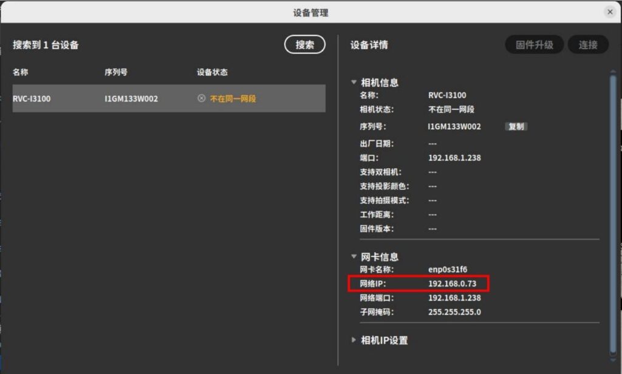Click the 子网掩码 value 255.255.255.0
The image size is (622, 374).
click(454, 312)
